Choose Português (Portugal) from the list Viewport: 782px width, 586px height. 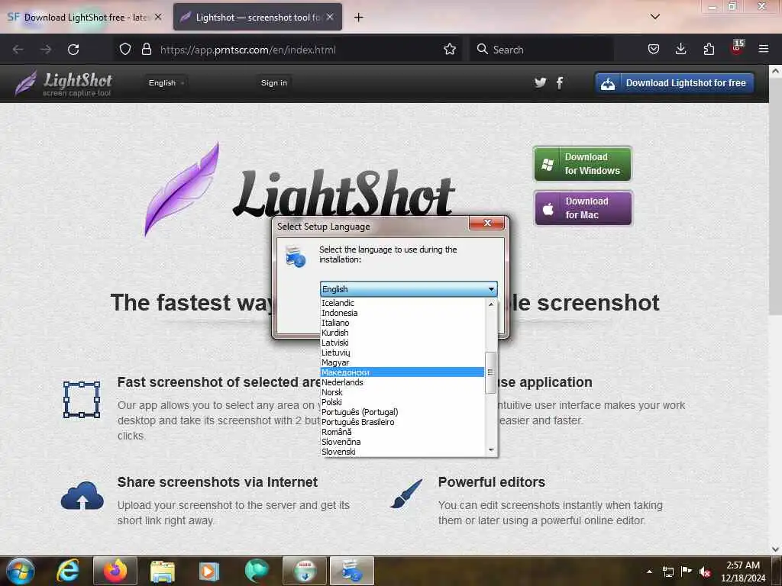[402, 412]
